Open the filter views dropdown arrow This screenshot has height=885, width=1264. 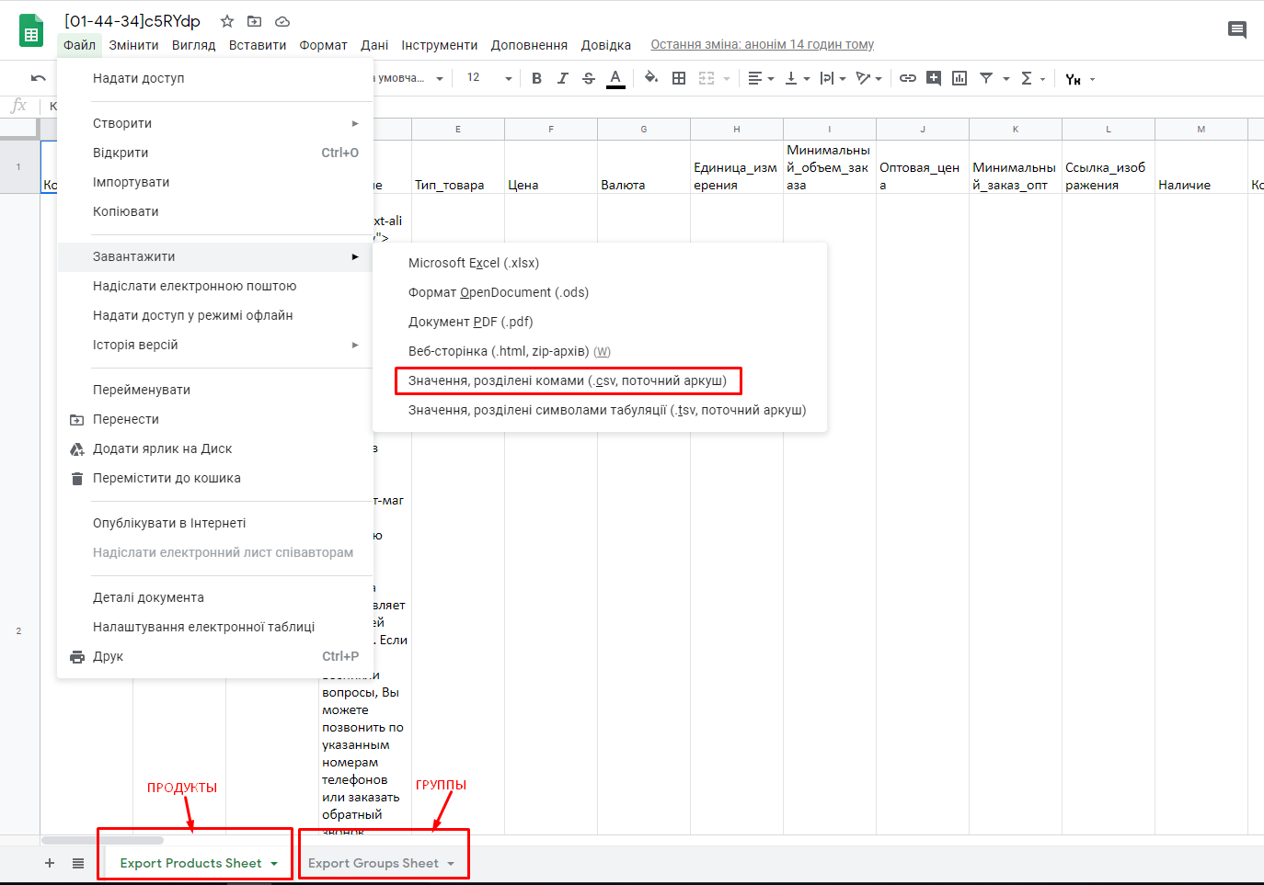[1006, 79]
